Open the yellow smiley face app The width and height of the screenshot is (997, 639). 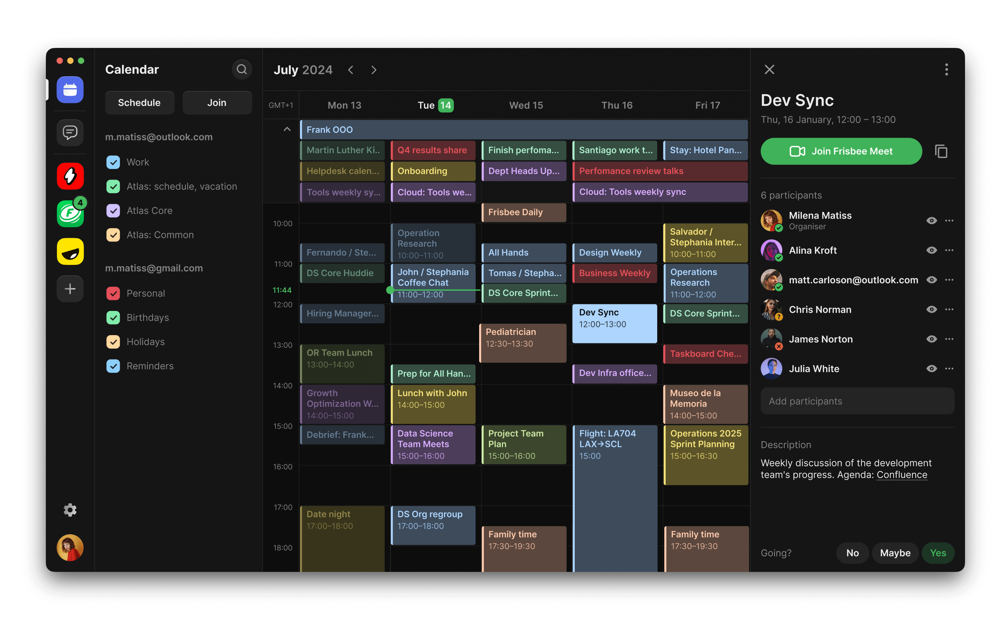pos(70,251)
